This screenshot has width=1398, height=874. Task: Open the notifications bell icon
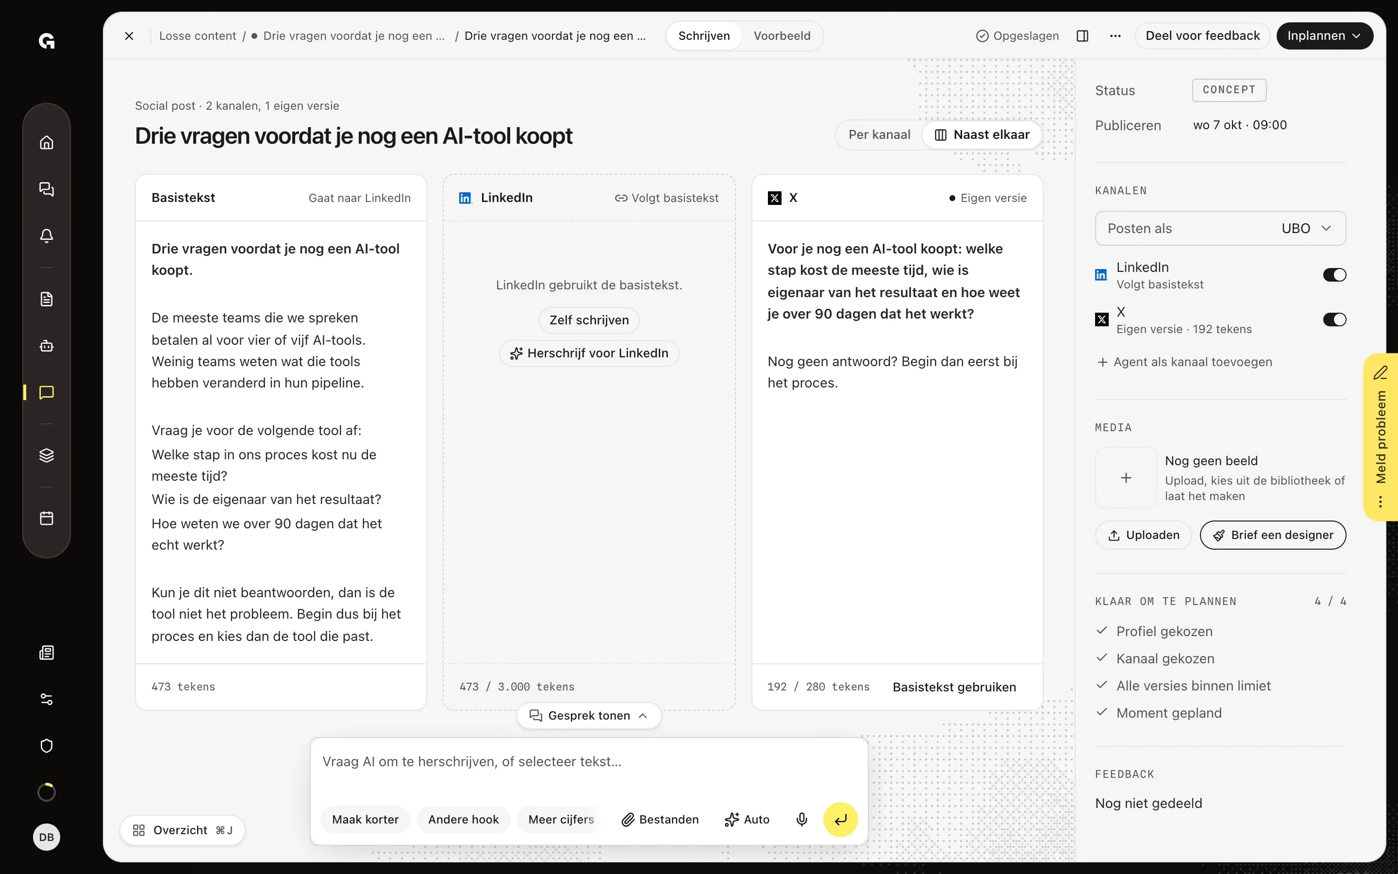tap(47, 236)
